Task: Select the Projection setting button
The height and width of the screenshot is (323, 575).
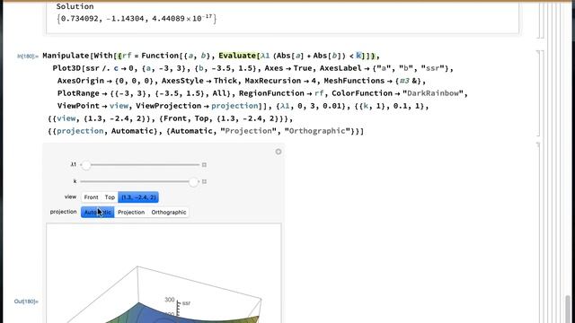Action: click(131, 213)
